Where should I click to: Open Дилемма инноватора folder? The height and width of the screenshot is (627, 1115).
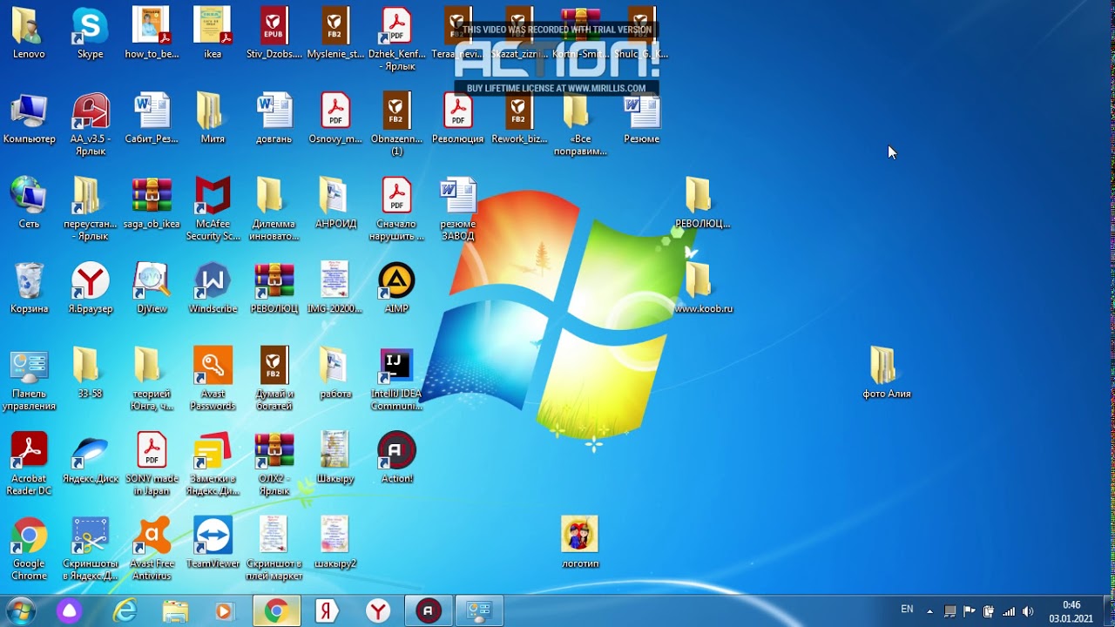274,209
